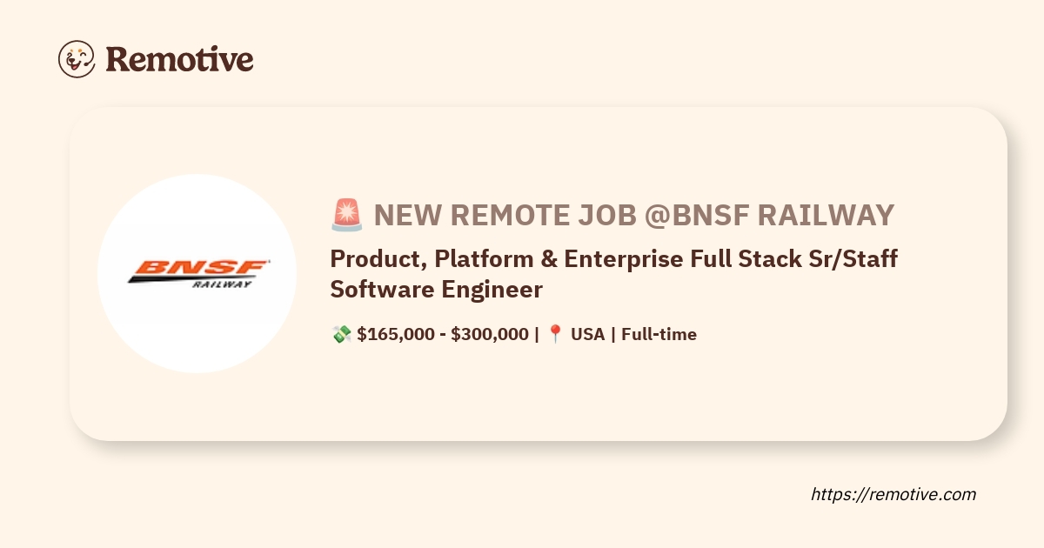The image size is (1044, 548).
Task: Select the Full-time job type label
Action: pyautogui.click(x=659, y=334)
